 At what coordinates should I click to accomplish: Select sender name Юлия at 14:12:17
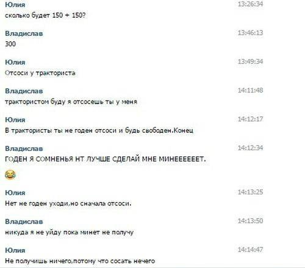15,119
